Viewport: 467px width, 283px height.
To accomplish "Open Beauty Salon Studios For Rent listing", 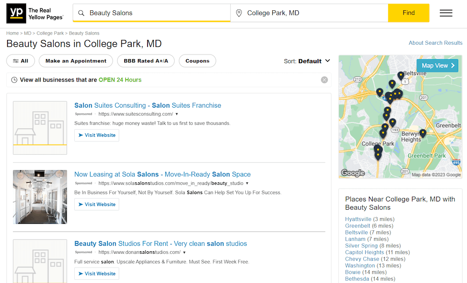I will click(x=161, y=243).
